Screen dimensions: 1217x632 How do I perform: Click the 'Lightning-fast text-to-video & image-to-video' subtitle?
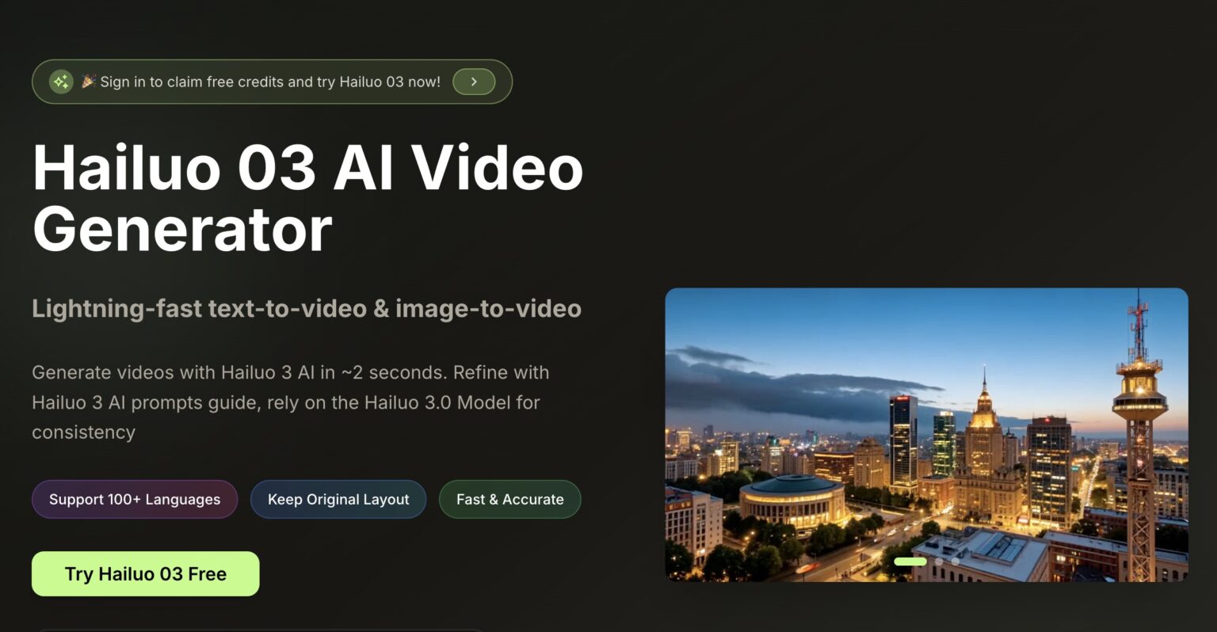point(307,308)
